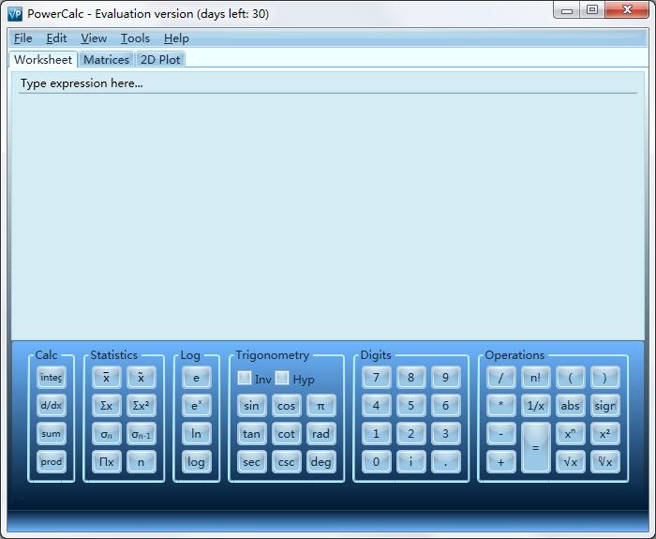Select rad angle mode button

(x=321, y=433)
